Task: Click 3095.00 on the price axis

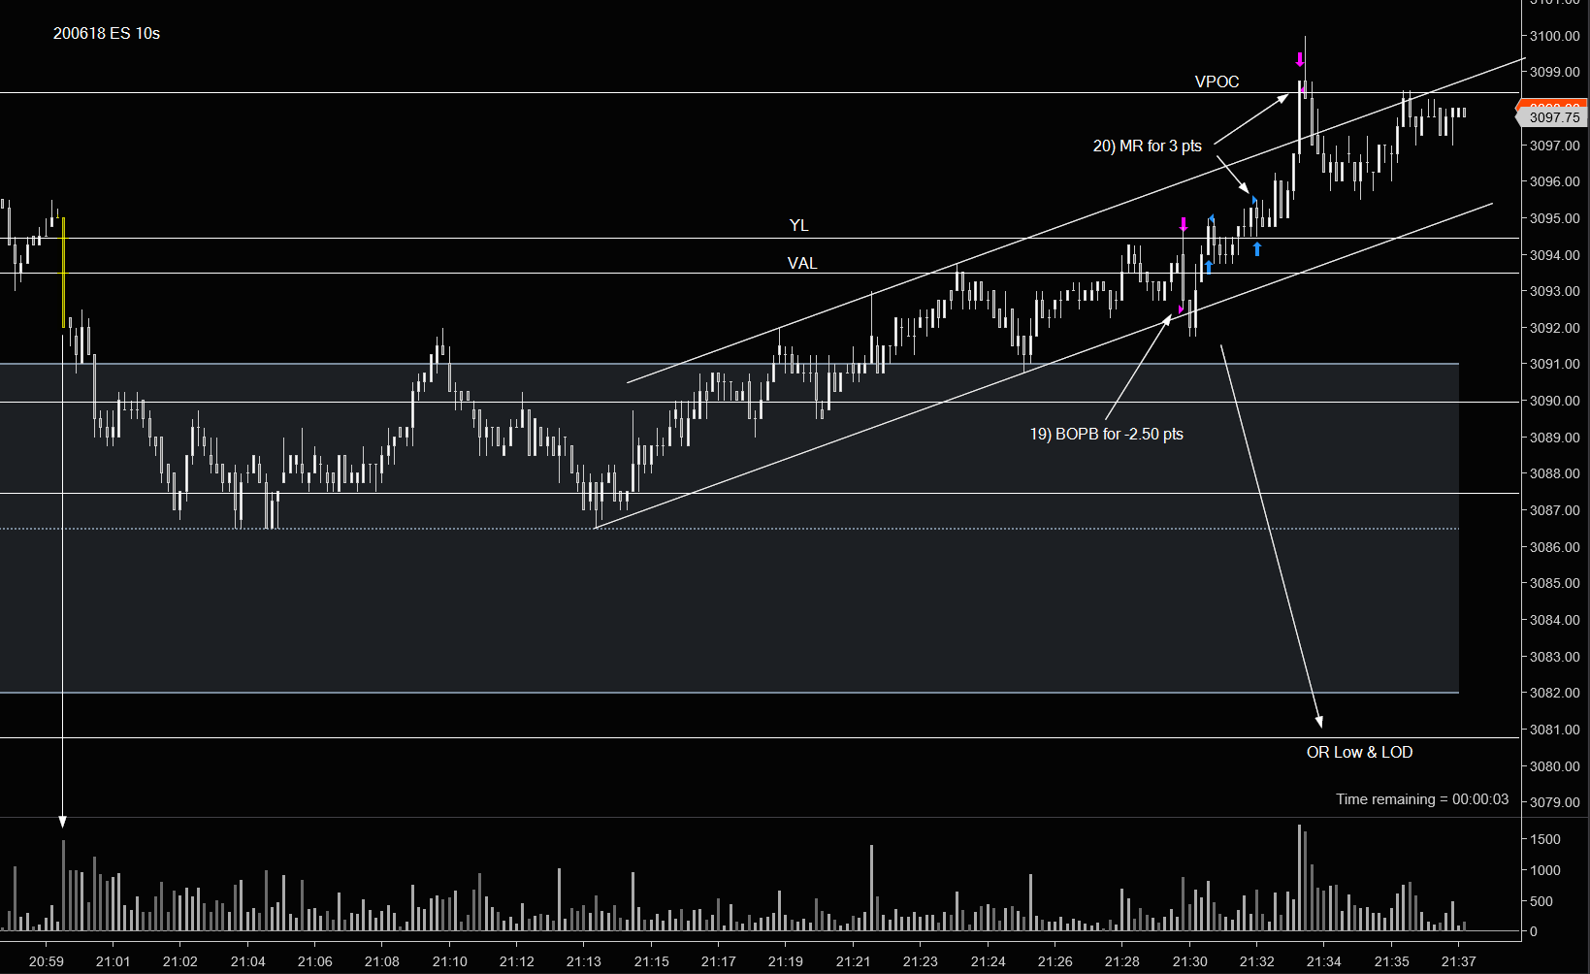Action: (x=1555, y=218)
